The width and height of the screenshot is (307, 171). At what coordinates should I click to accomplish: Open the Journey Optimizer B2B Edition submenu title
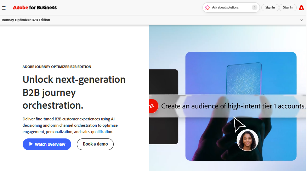pyautogui.click(x=25, y=20)
